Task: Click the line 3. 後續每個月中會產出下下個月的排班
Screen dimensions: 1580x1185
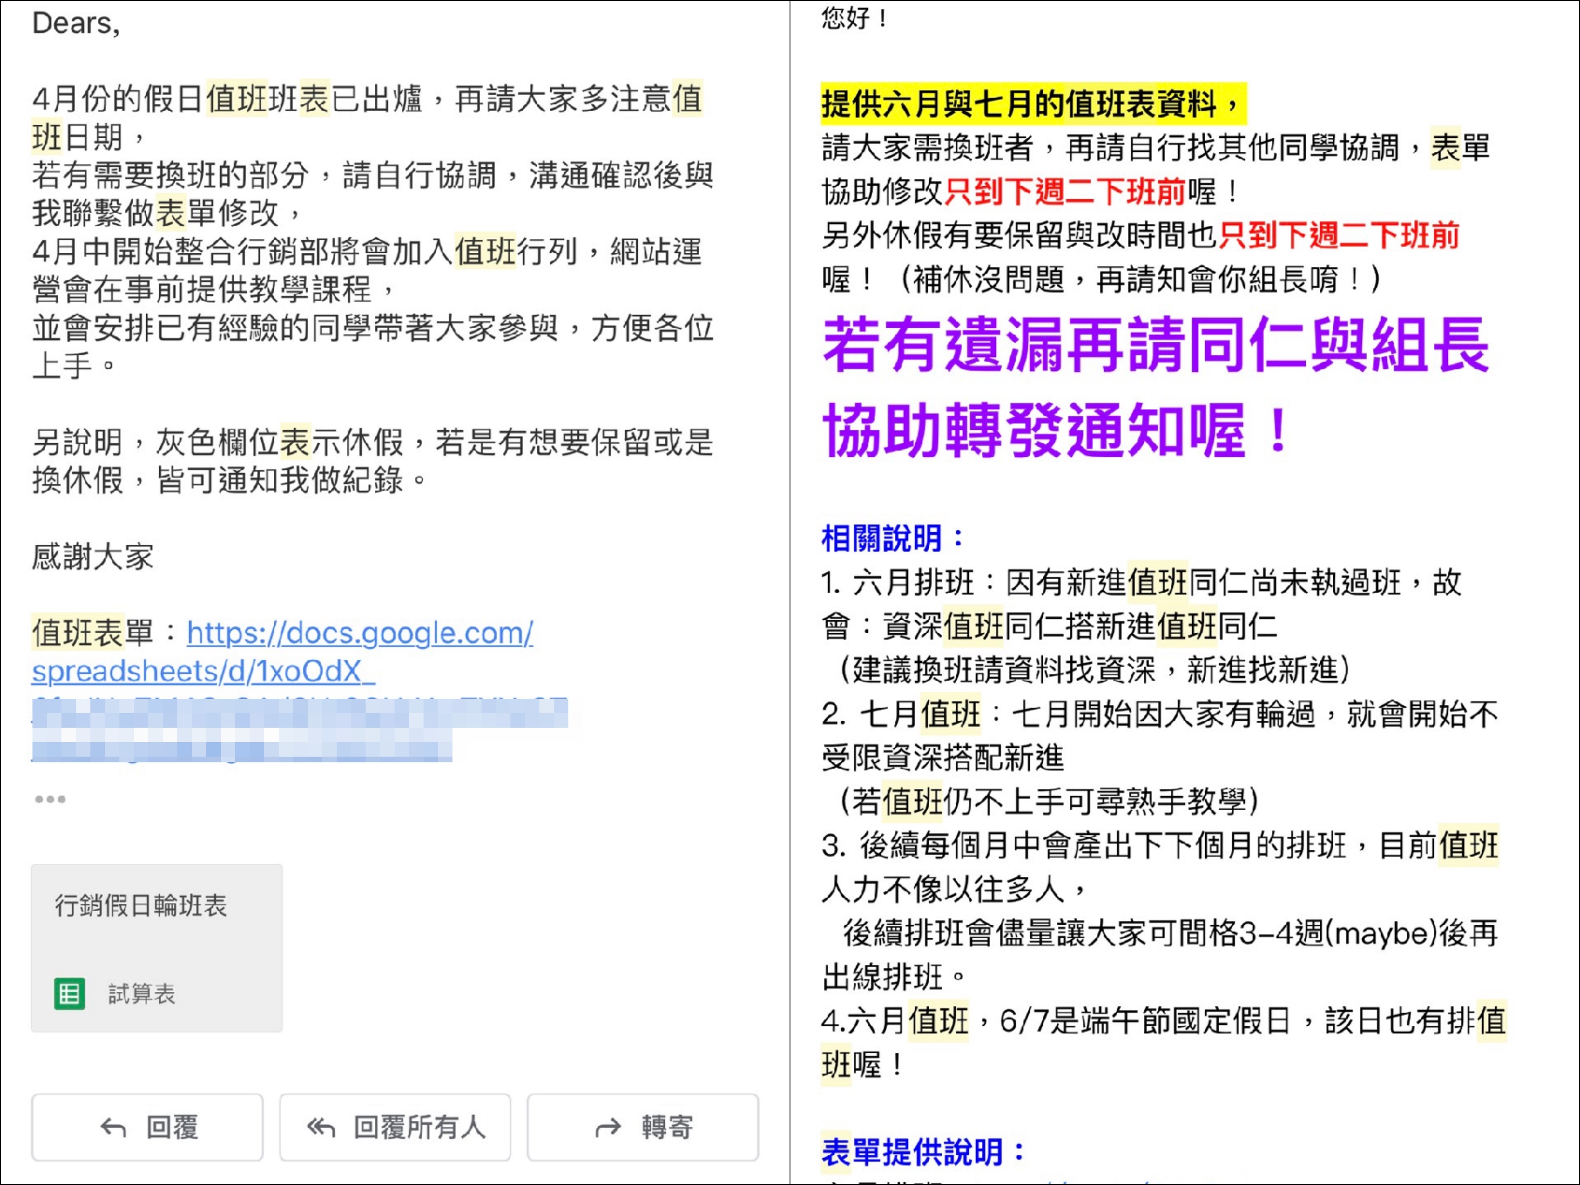Action: point(1160,845)
